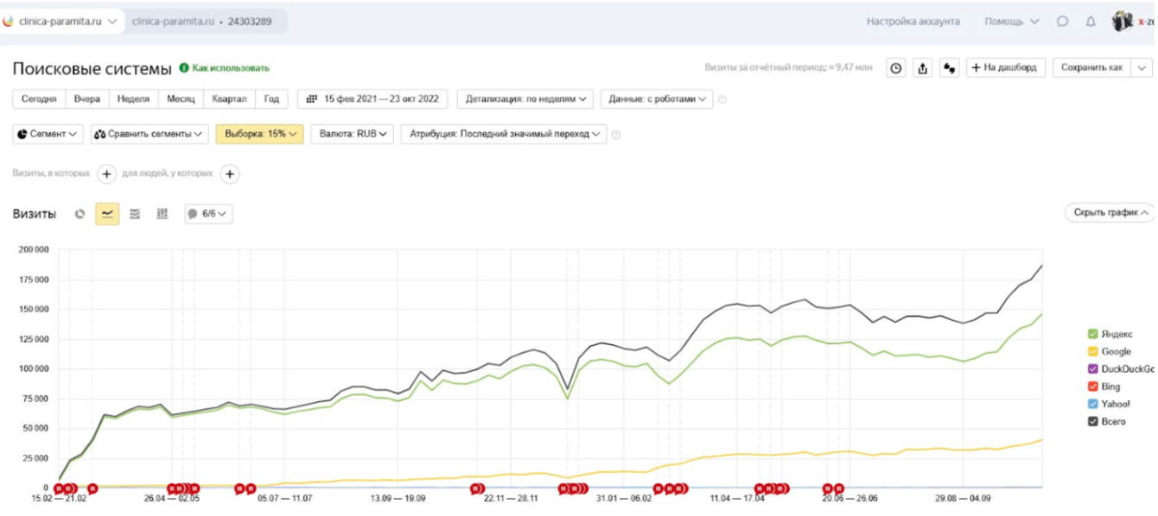Click help icon next to Данные dropdown
Image resolution: width=1158 pixels, height=516 pixels.
coord(722,99)
